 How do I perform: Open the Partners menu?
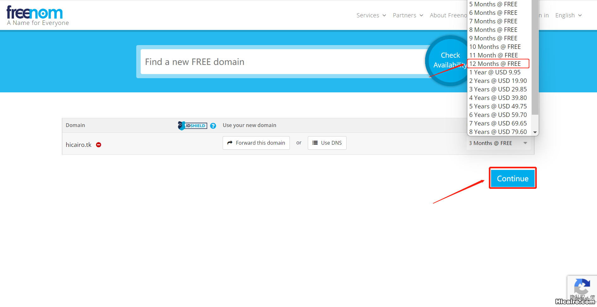tap(408, 15)
